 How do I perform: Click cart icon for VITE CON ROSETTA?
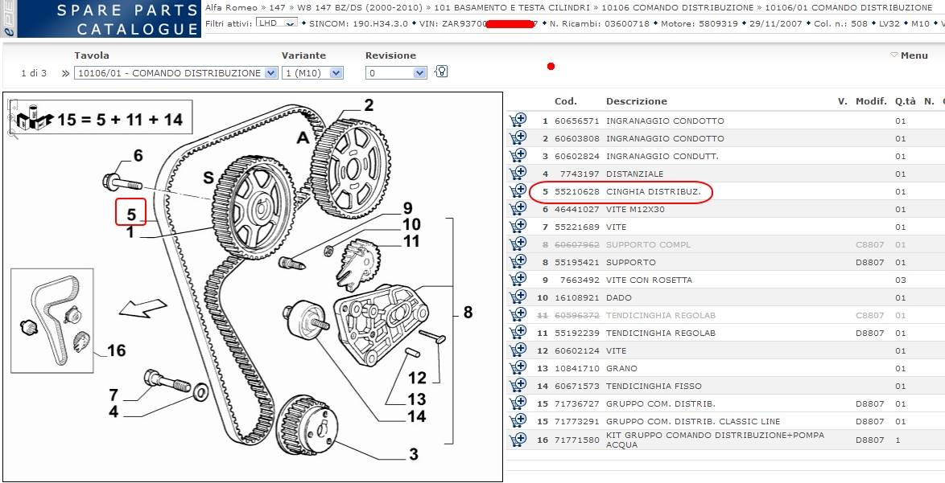coord(517,280)
